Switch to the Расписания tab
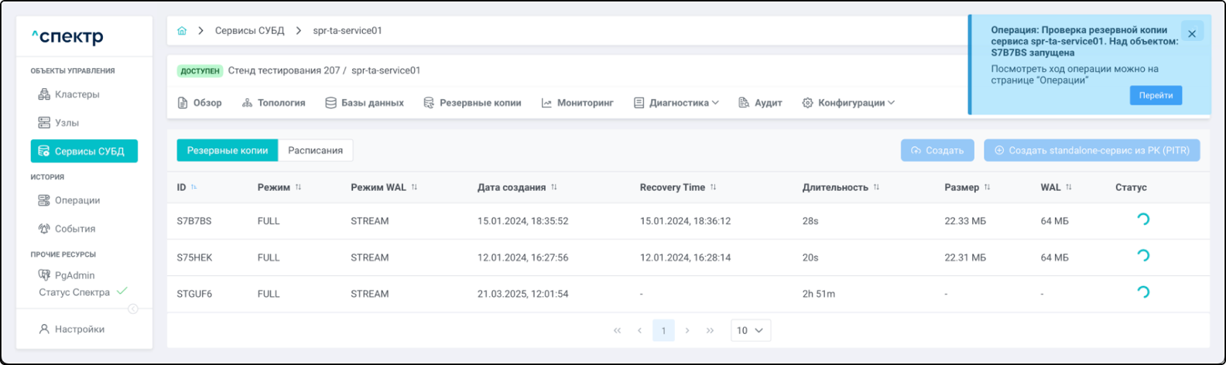The image size is (1226, 365). click(x=315, y=151)
